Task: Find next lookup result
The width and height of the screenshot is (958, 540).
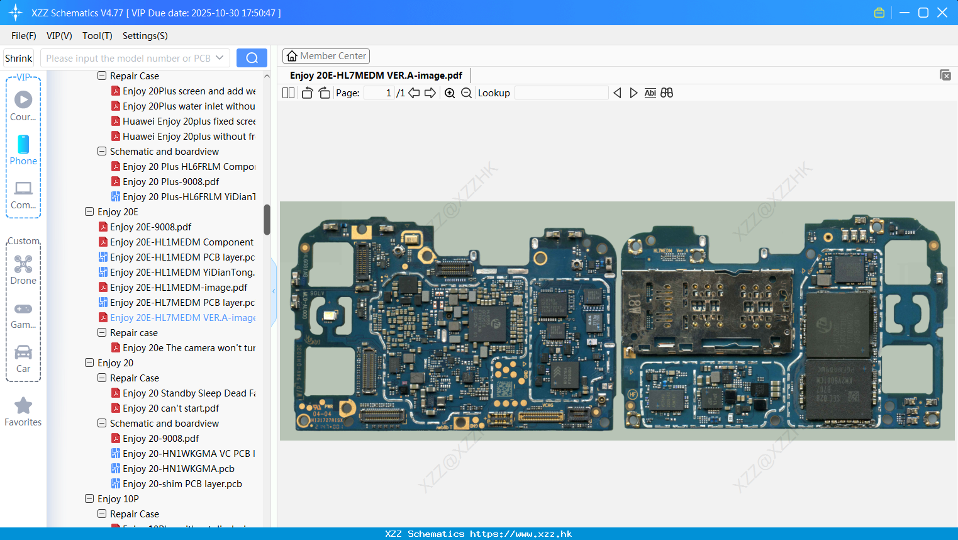Action: tap(633, 93)
